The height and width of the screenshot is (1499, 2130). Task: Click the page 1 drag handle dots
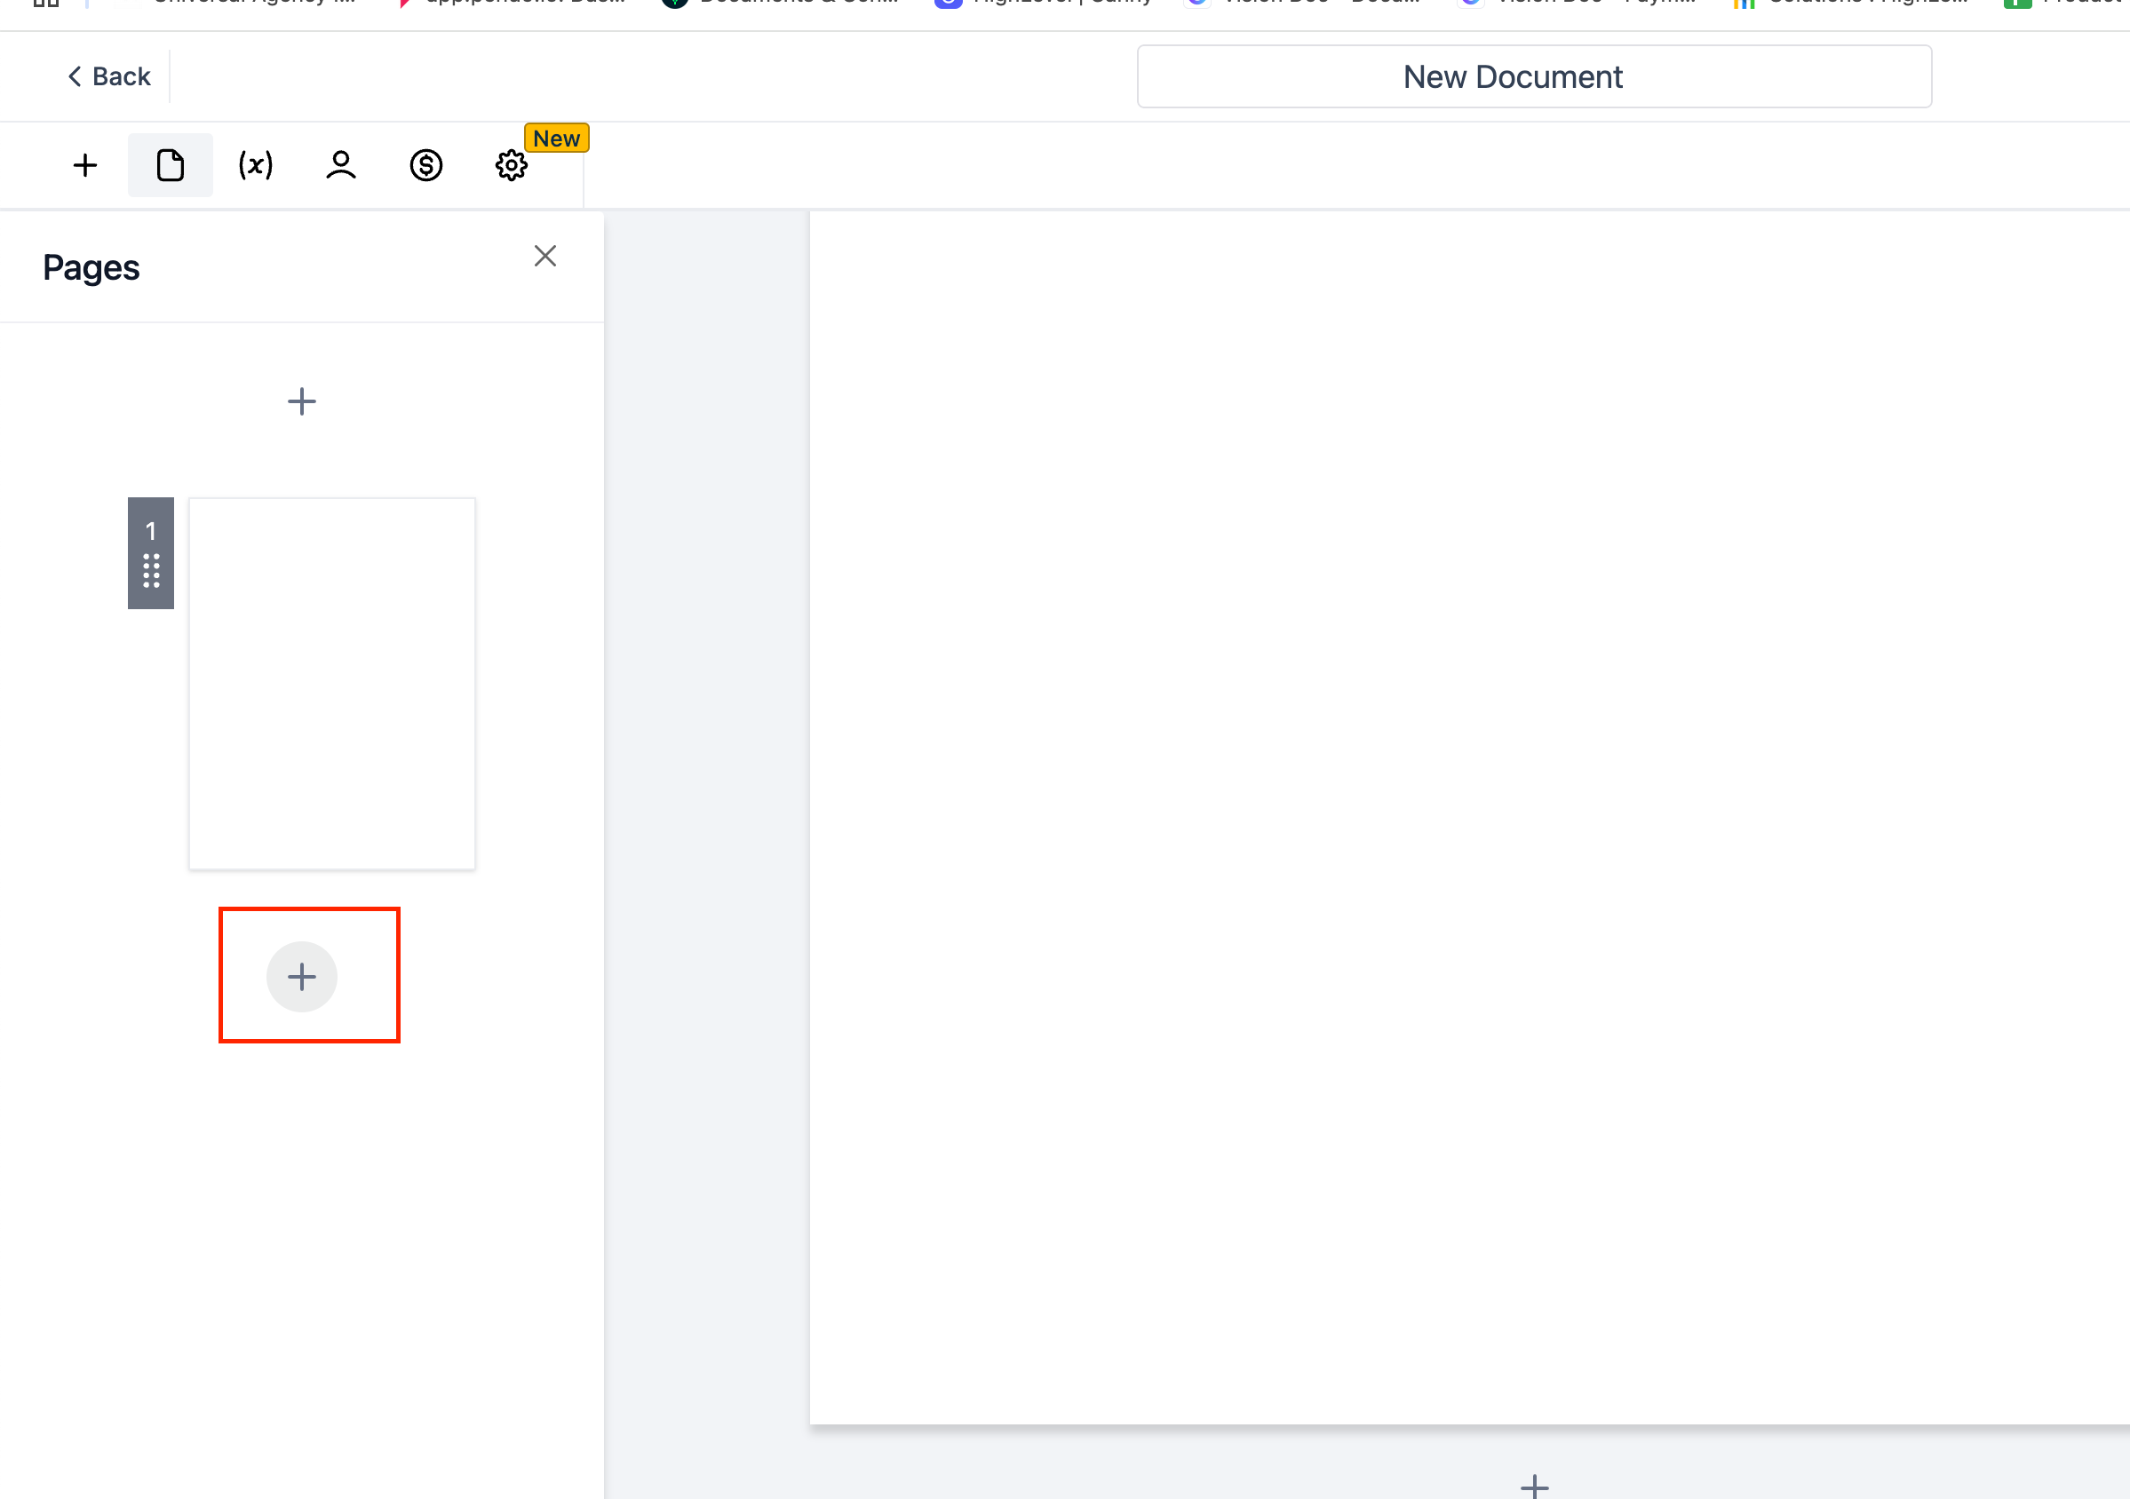tap(151, 571)
